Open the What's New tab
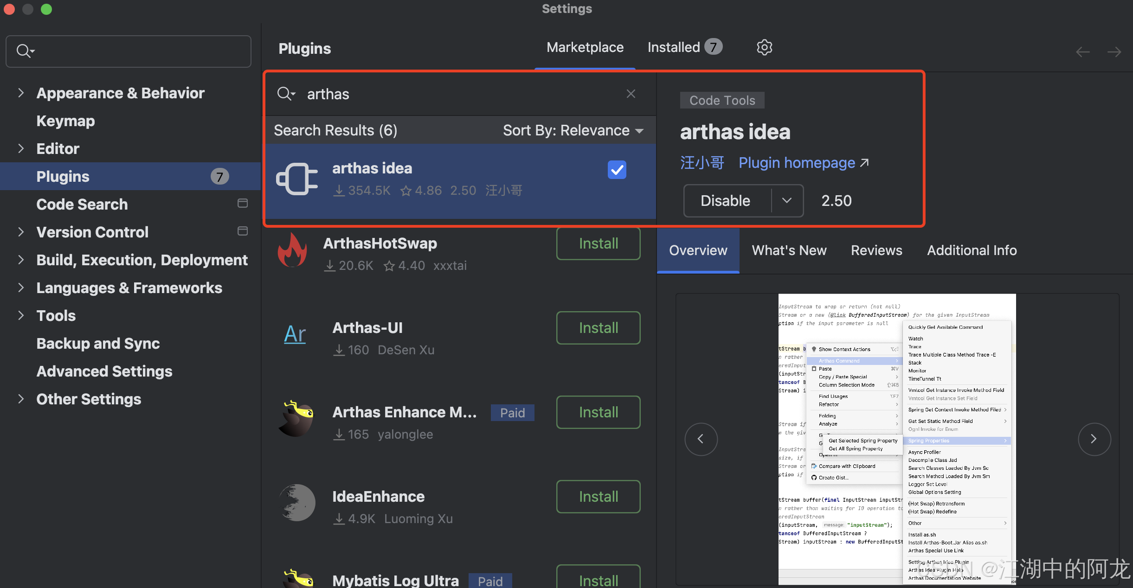The image size is (1133, 588). [x=789, y=250]
